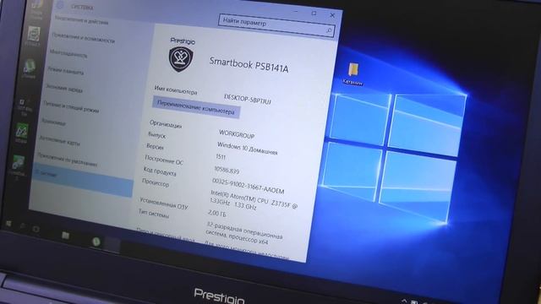The width and height of the screenshot is (541, 304).
Task: Click the Установленная ОЗУ label
Action: point(164,203)
